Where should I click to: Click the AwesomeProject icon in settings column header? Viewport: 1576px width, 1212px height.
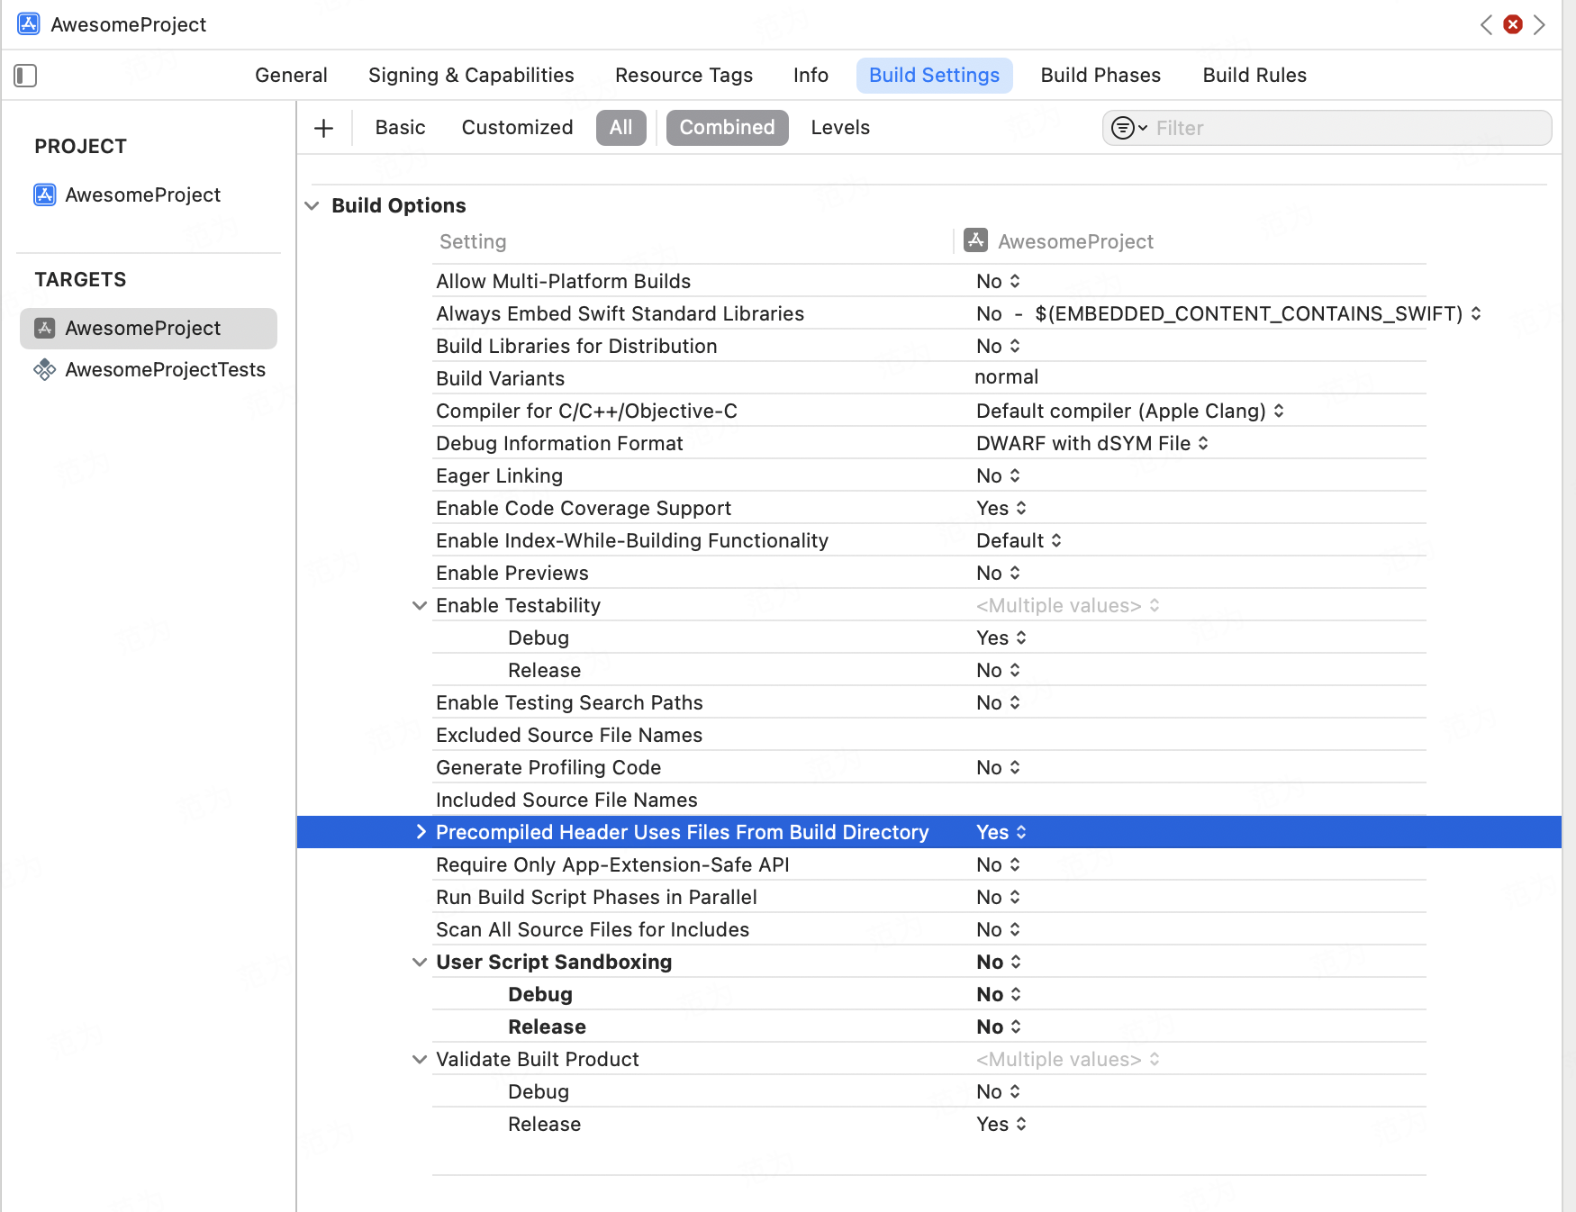click(976, 240)
